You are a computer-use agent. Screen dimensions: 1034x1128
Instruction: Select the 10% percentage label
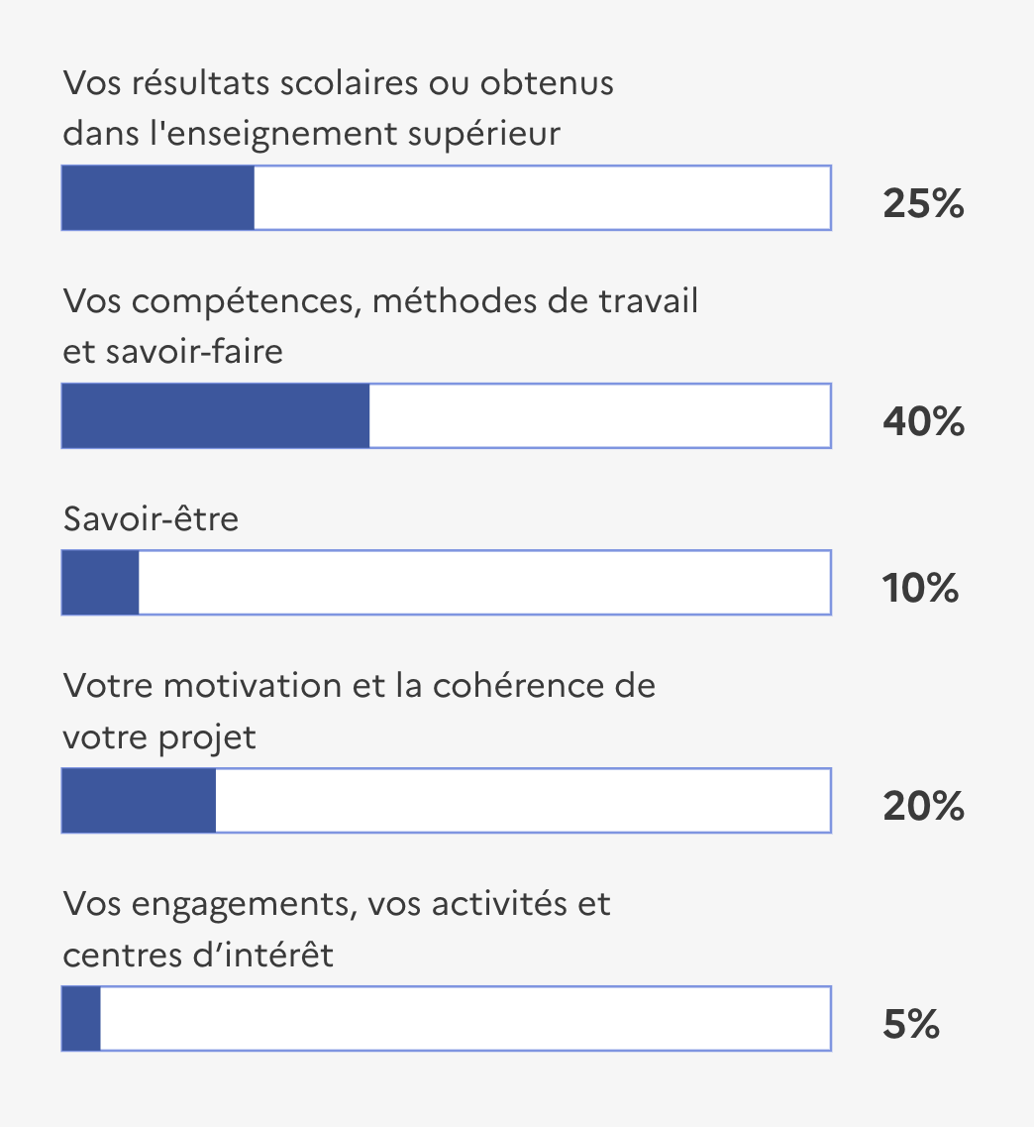point(920,588)
